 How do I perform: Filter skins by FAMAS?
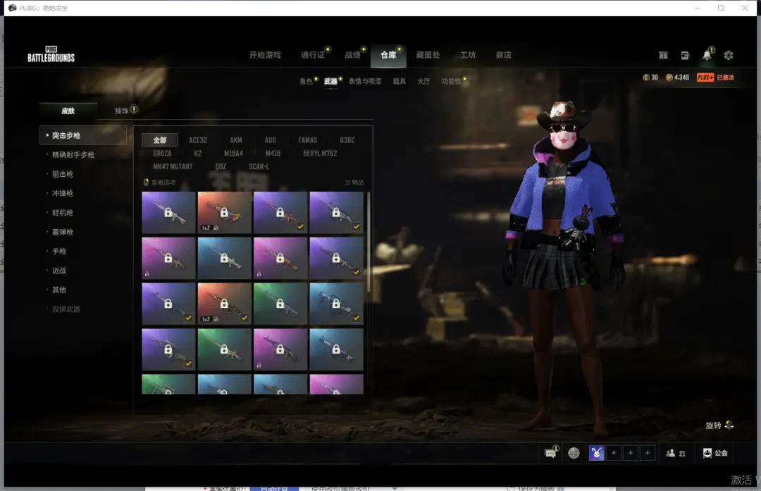point(308,139)
